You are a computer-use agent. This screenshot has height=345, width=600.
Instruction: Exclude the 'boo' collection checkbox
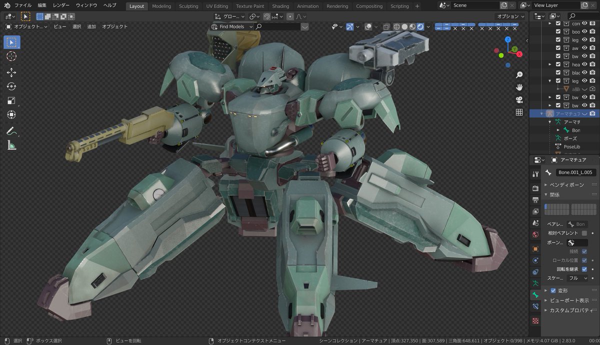(x=558, y=31)
